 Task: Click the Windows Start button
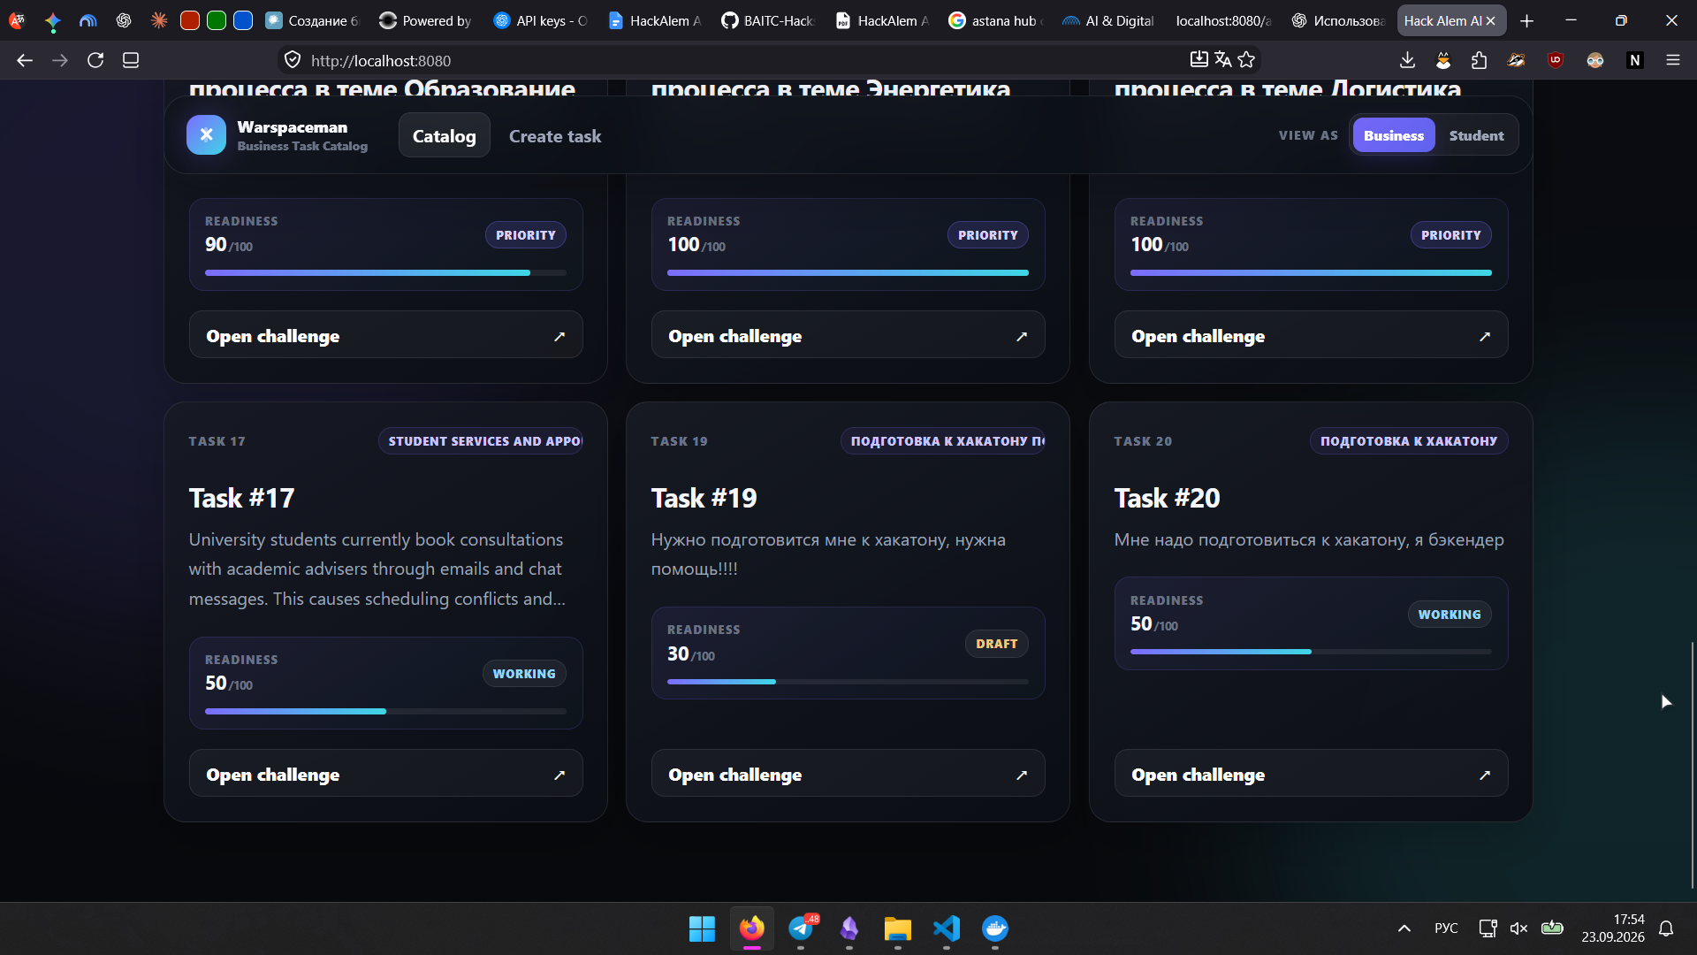(703, 928)
